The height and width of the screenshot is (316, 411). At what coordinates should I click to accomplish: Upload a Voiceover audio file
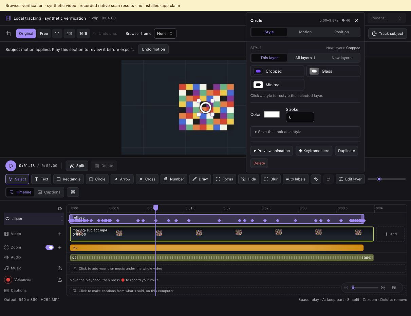[60, 280]
